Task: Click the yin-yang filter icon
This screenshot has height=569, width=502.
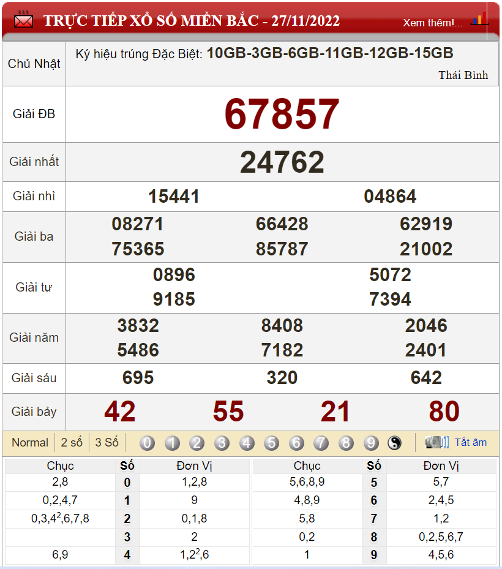Action: 395,443
